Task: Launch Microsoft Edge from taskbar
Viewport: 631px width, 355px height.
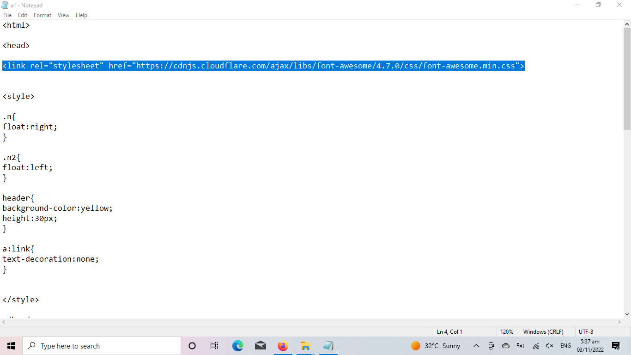Action: 237,346
